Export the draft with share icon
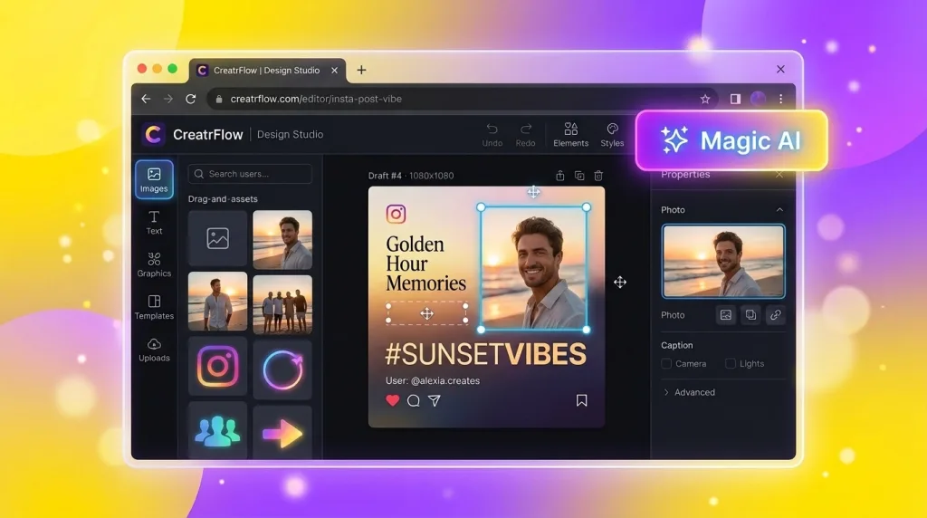Image resolution: width=927 pixels, height=518 pixels. coord(559,176)
